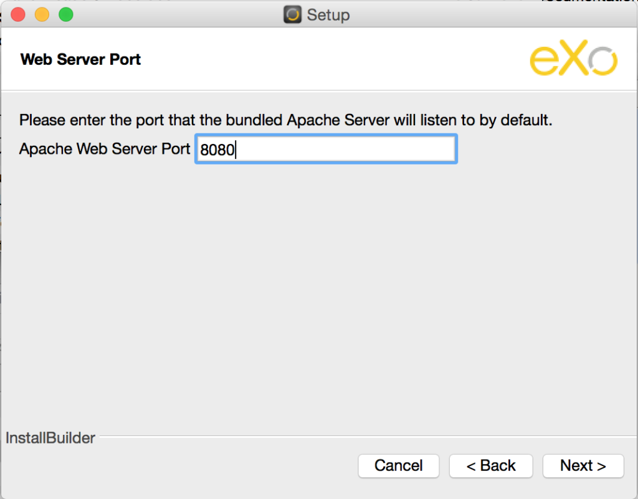Zoom the Setup window with green button

(x=65, y=14)
